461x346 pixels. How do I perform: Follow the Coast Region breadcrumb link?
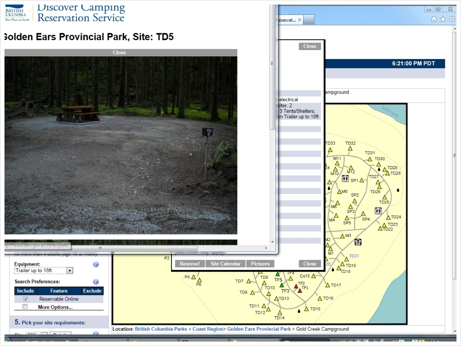(208, 329)
